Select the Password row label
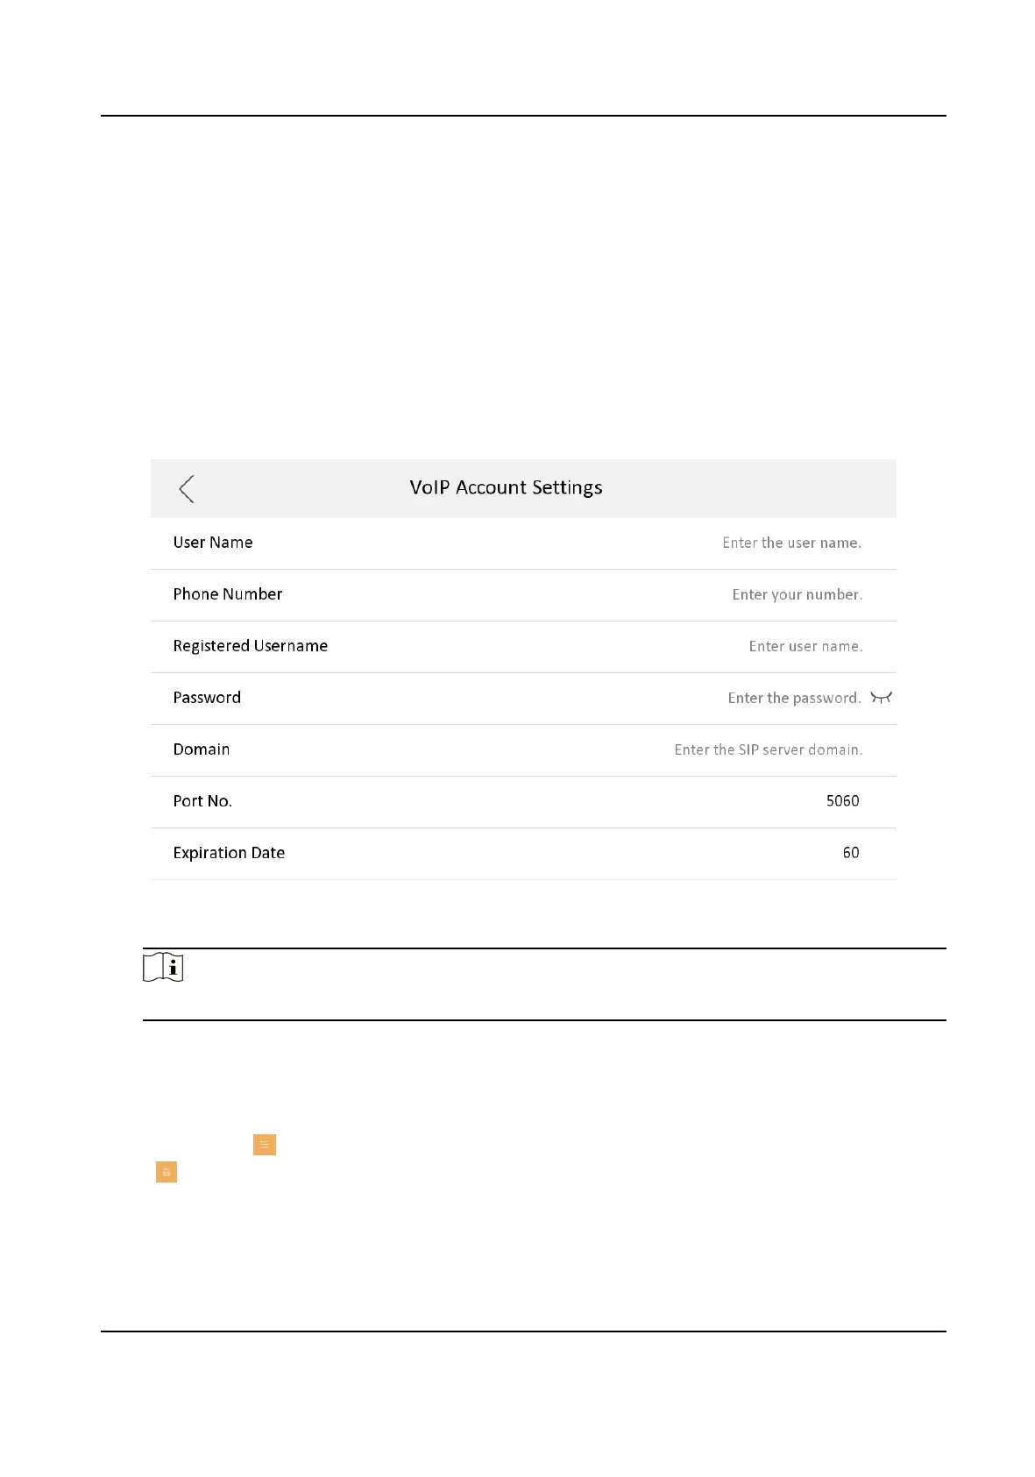 [x=207, y=698]
